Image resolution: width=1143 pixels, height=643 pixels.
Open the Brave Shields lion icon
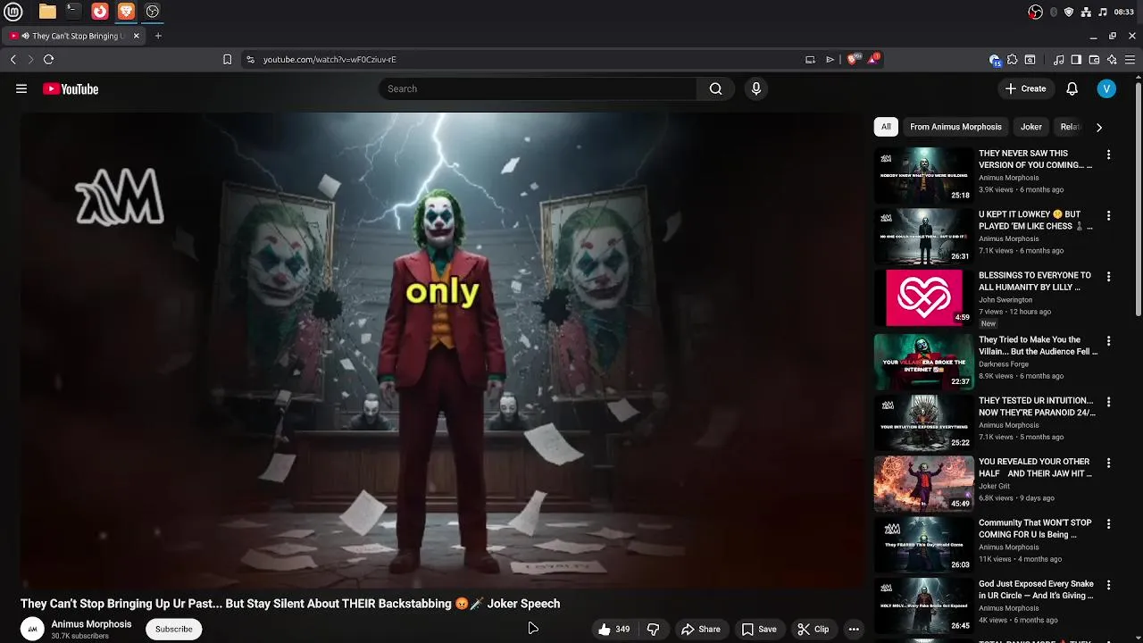point(852,59)
